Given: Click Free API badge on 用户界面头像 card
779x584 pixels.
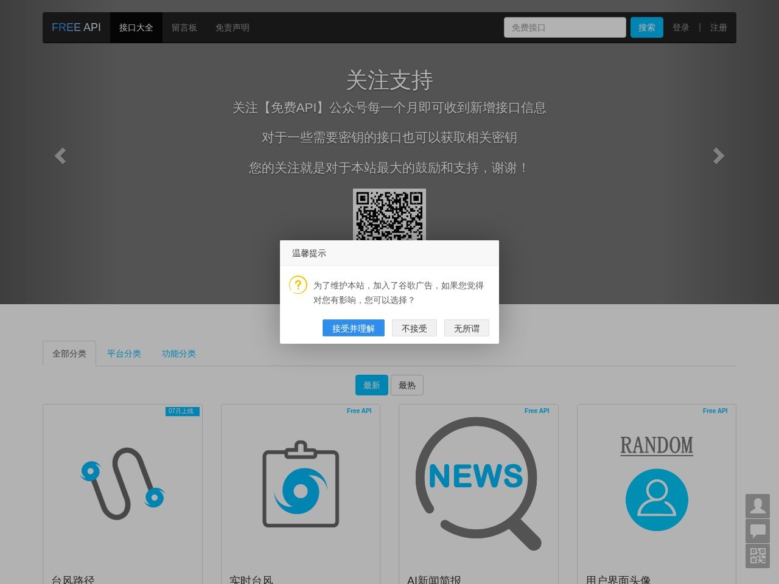Looking at the screenshot, I should click(x=715, y=411).
